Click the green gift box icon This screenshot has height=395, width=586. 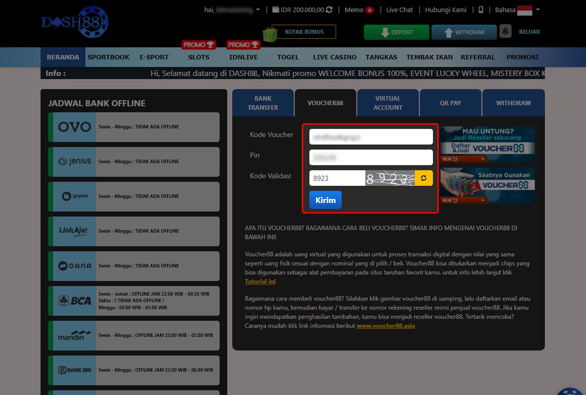click(x=270, y=35)
